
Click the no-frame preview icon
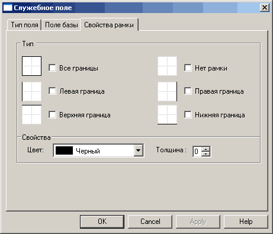point(167,66)
